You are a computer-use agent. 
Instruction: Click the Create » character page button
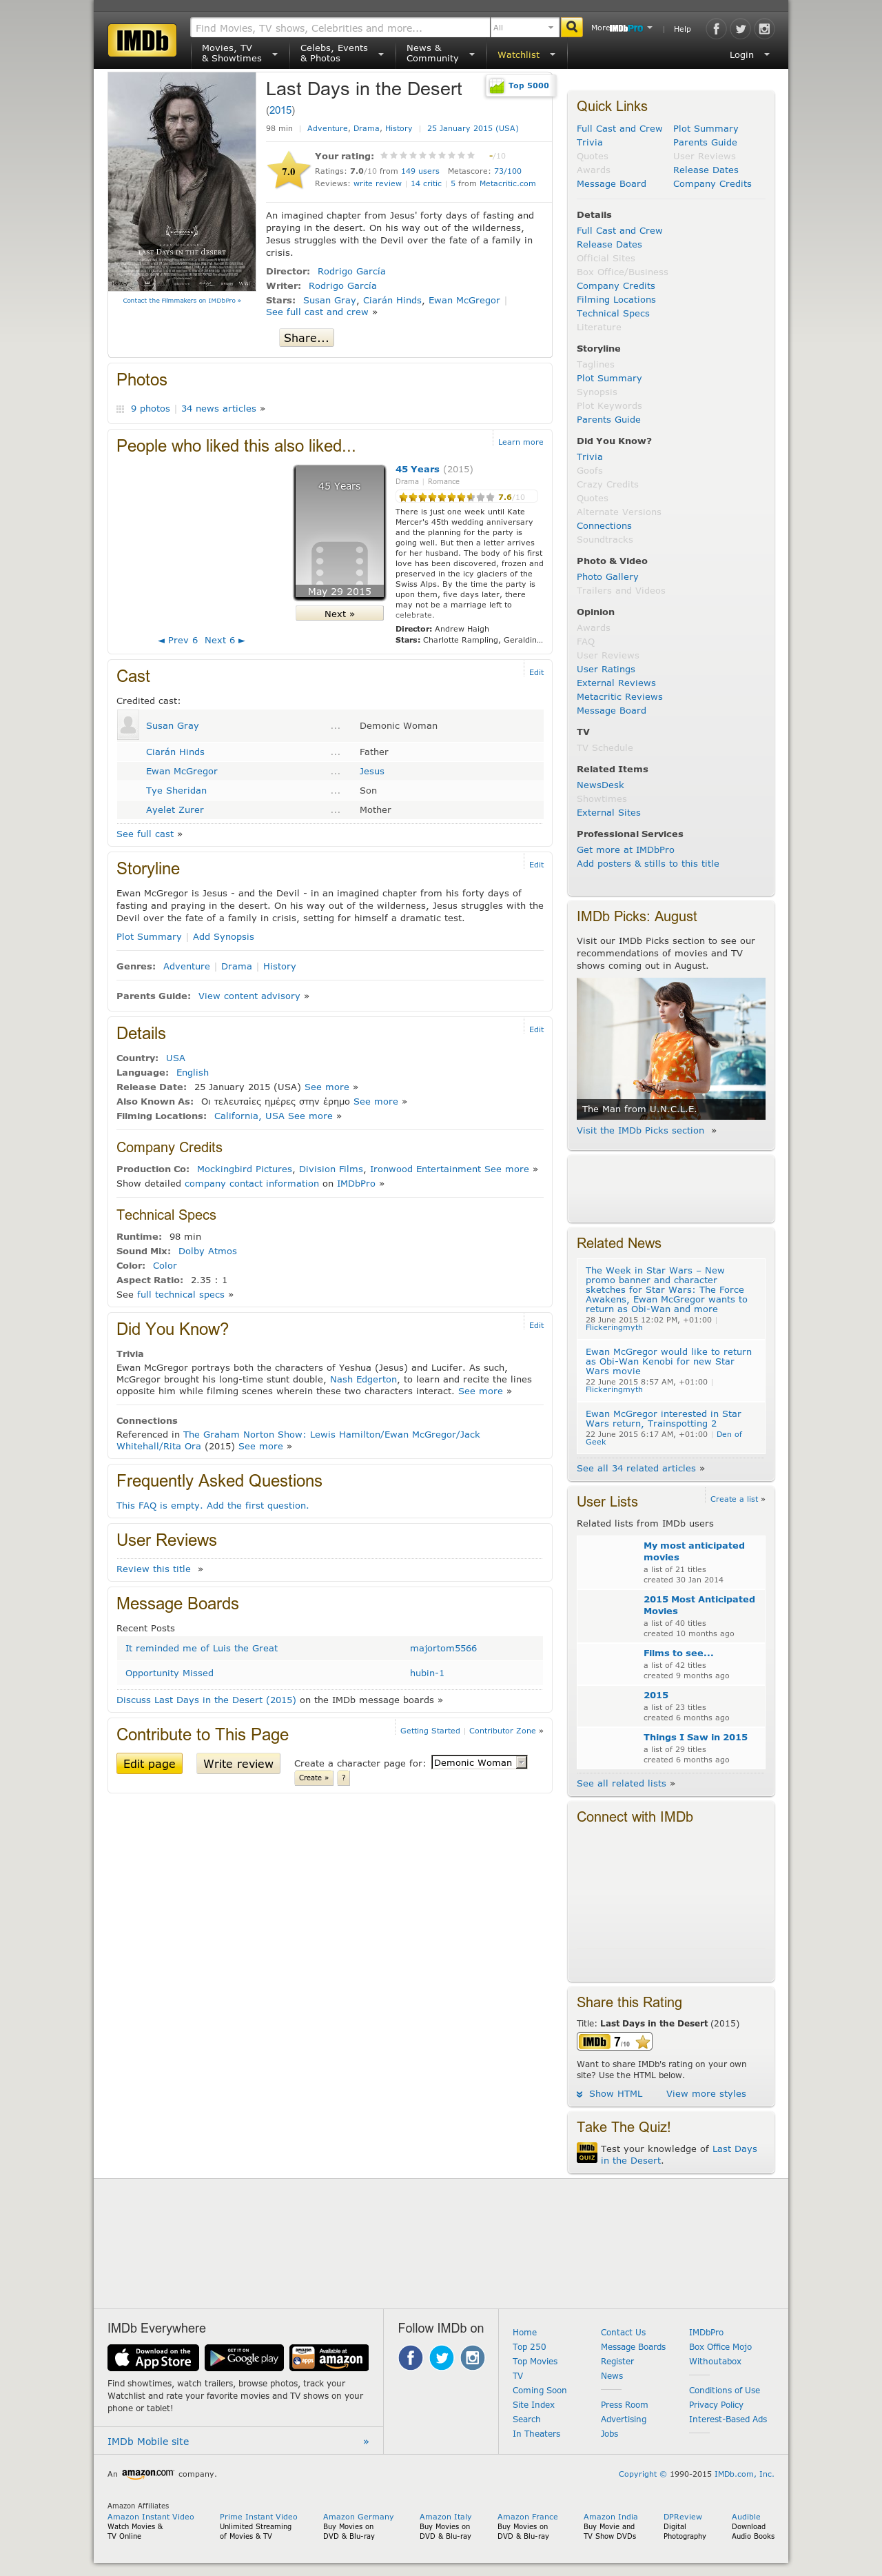[314, 1778]
